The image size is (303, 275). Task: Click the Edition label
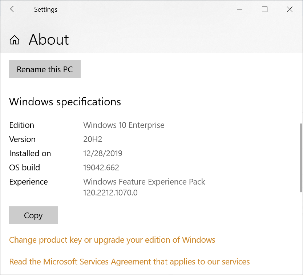point(22,125)
